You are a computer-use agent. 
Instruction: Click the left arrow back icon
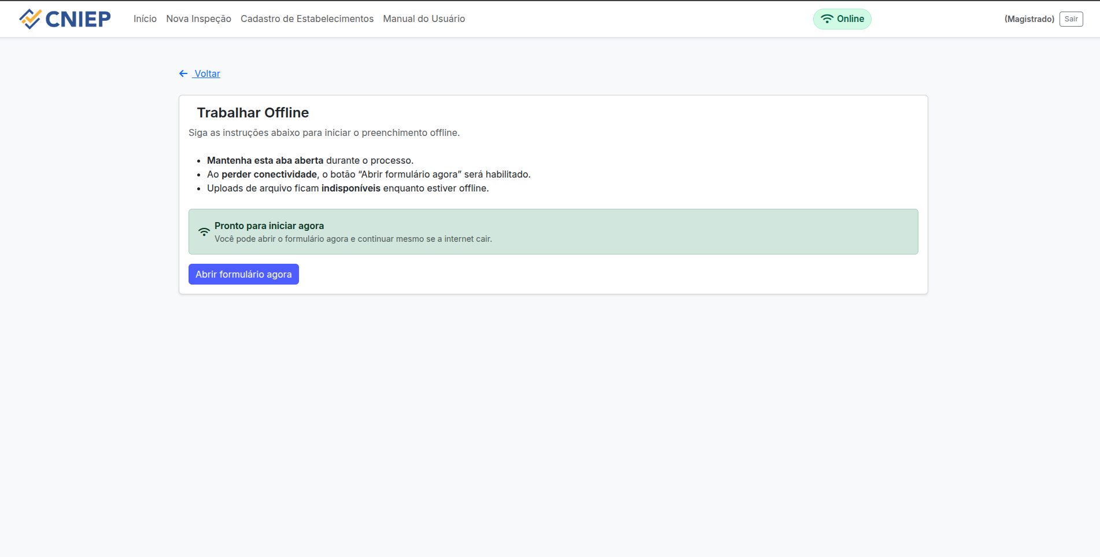coord(183,73)
